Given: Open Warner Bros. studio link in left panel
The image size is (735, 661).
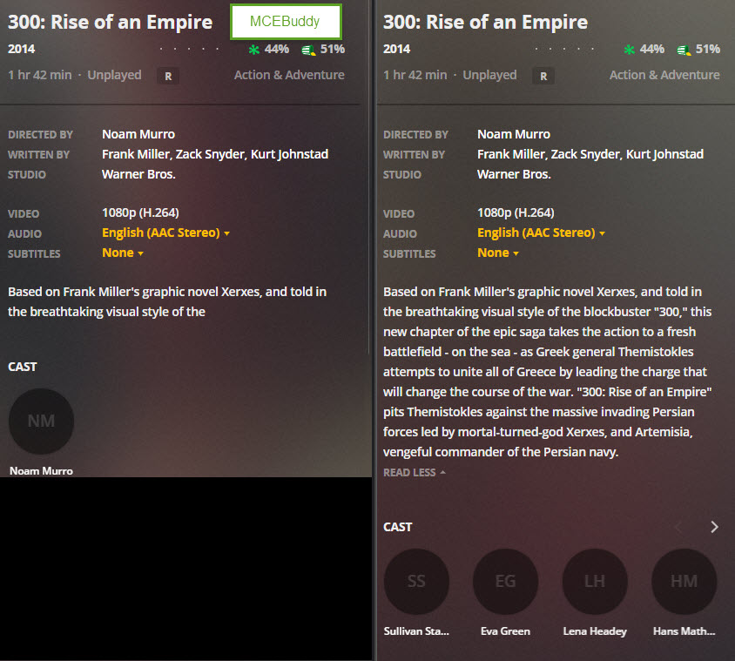Looking at the screenshot, I should click(x=138, y=174).
